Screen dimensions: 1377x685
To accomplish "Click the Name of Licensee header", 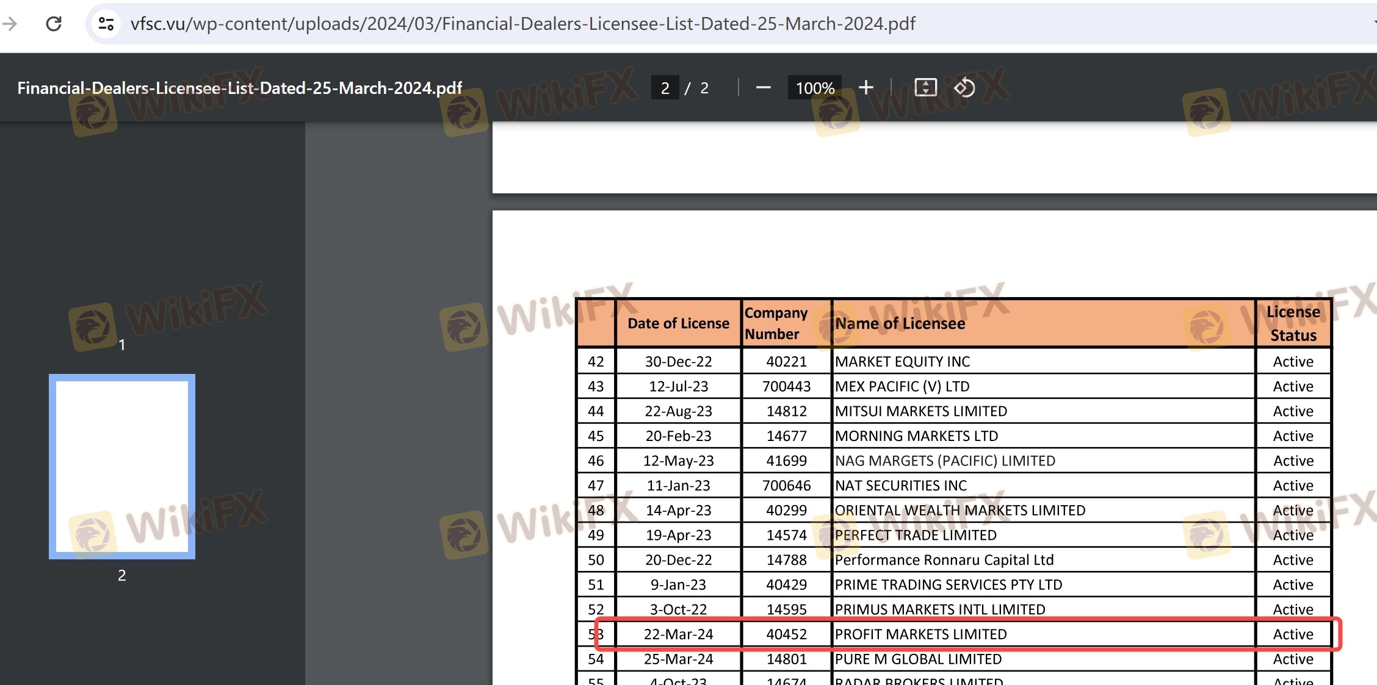I will tap(900, 323).
